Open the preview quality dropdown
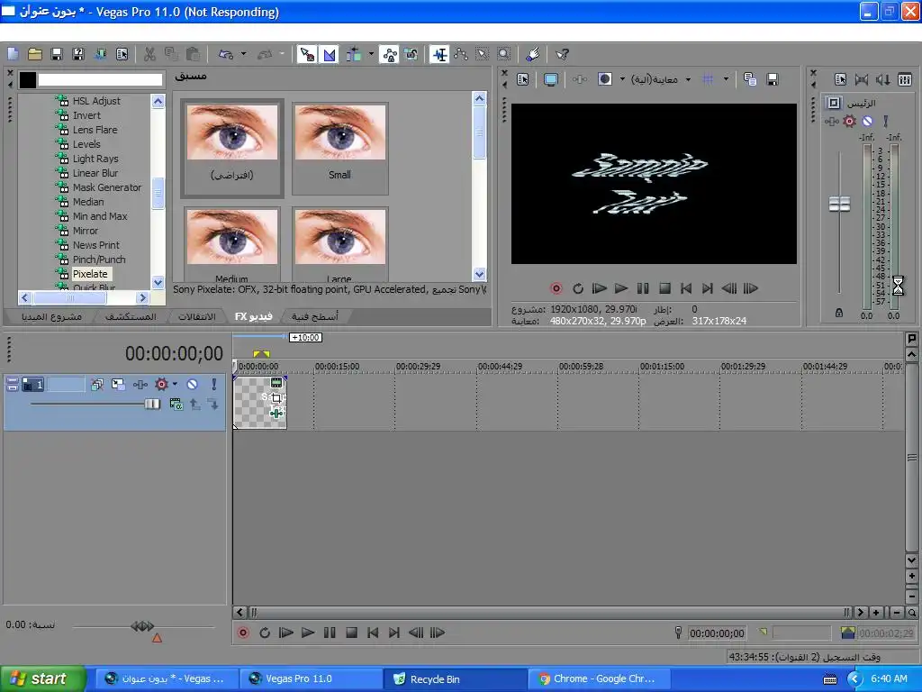The image size is (922, 692). (x=689, y=79)
